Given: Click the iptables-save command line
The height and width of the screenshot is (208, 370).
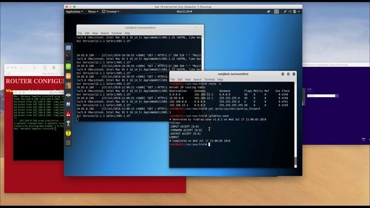Looking at the screenshot, I should coord(199,116).
